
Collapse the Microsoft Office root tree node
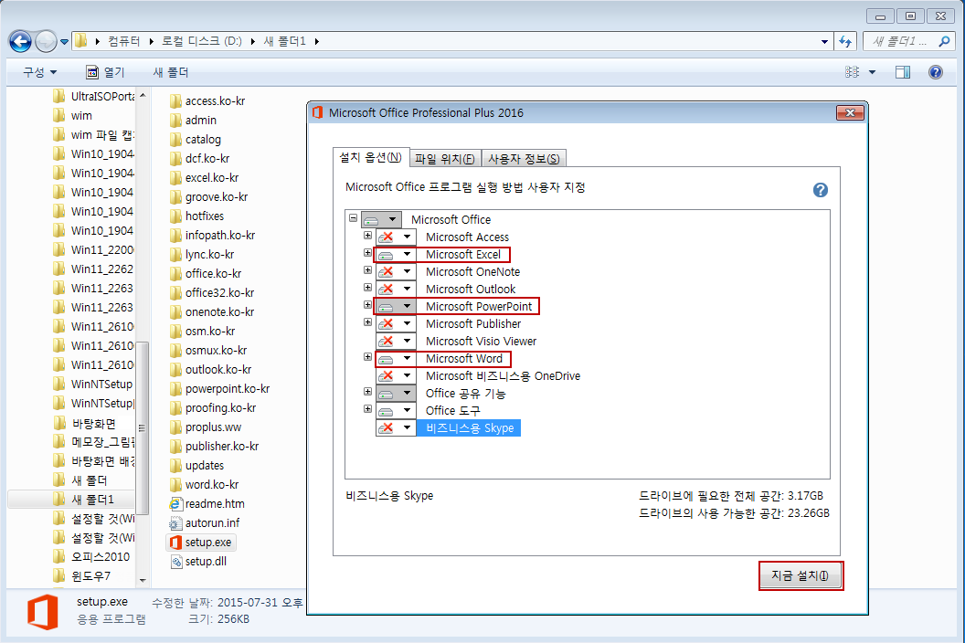(x=354, y=217)
